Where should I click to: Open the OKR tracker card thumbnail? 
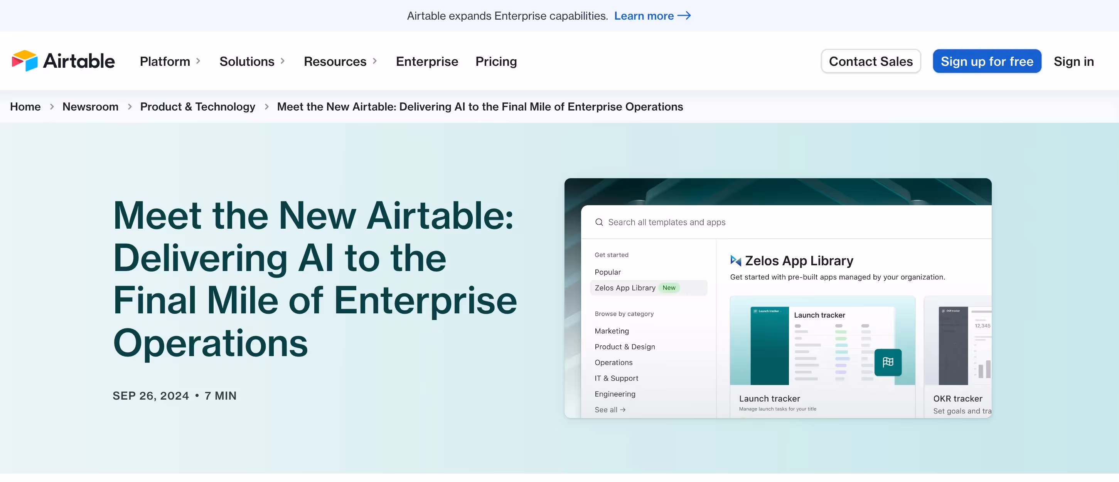pyautogui.click(x=958, y=341)
